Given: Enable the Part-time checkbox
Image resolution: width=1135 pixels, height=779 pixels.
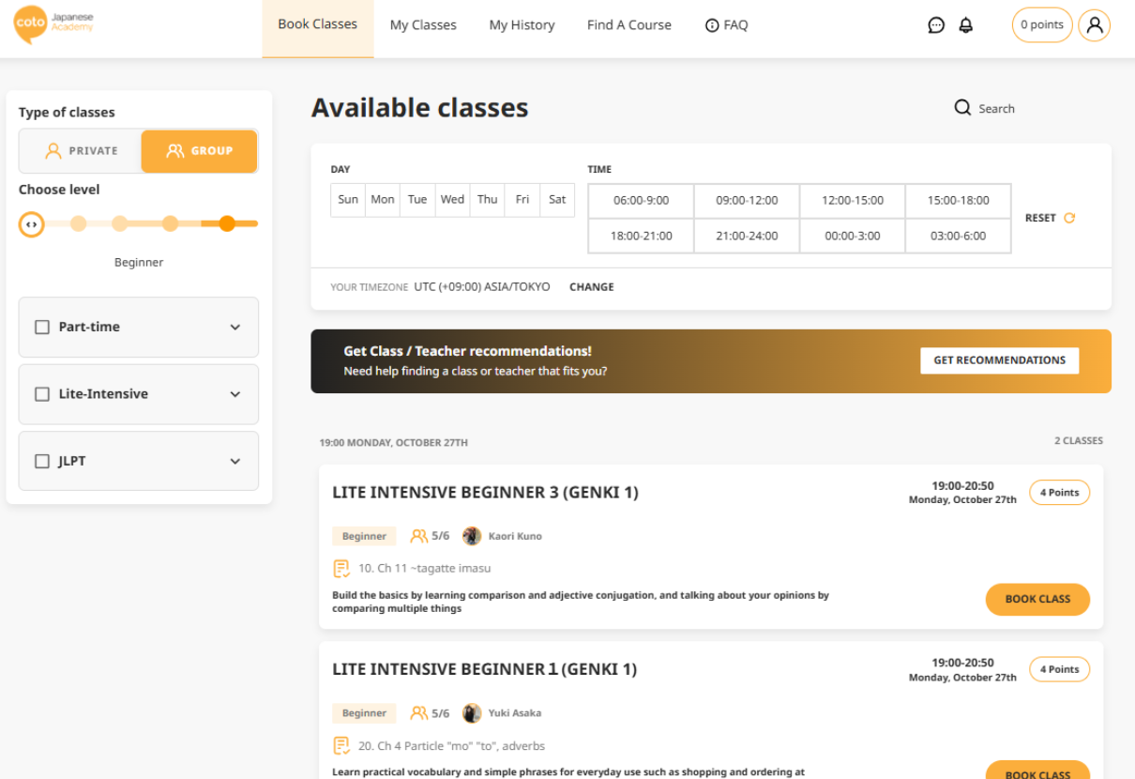Looking at the screenshot, I should pyautogui.click(x=42, y=327).
